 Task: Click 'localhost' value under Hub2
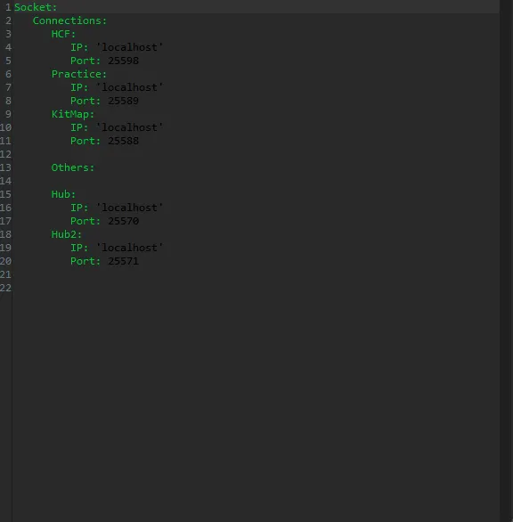coord(129,248)
